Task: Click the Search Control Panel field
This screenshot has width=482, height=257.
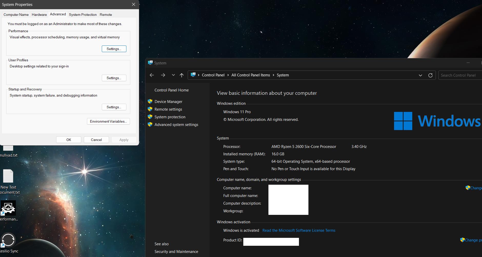Action: (460, 75)
